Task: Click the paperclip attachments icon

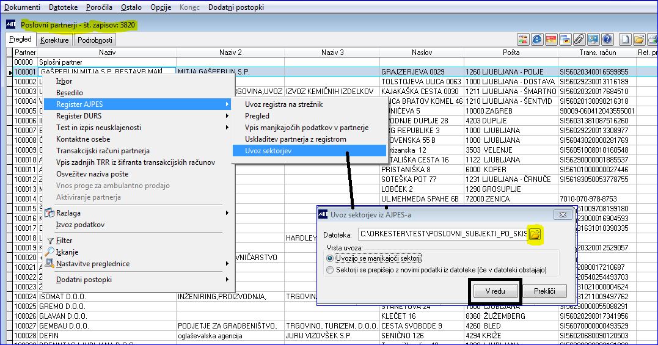Action: coord(579,40)
